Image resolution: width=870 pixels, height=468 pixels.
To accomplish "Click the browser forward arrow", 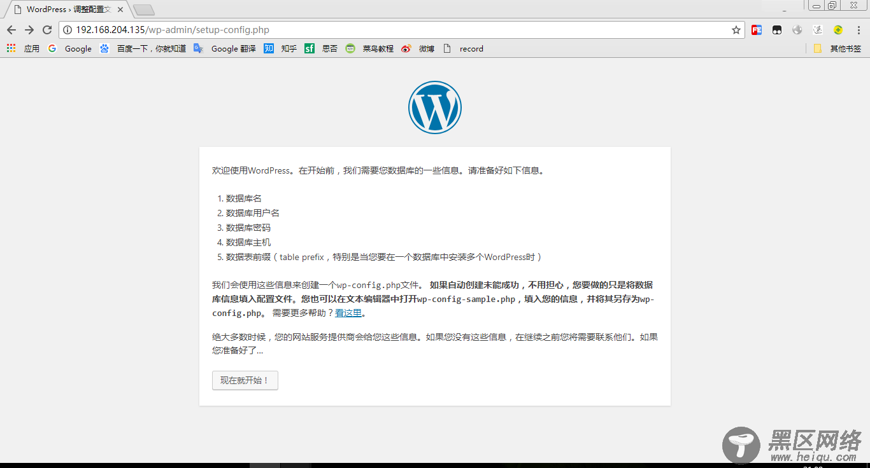I will click(x=29, y=30).
